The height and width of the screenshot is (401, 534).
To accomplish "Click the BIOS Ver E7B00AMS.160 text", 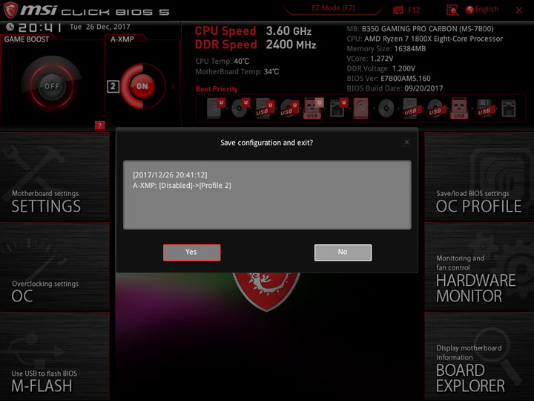I will point(389,79).
